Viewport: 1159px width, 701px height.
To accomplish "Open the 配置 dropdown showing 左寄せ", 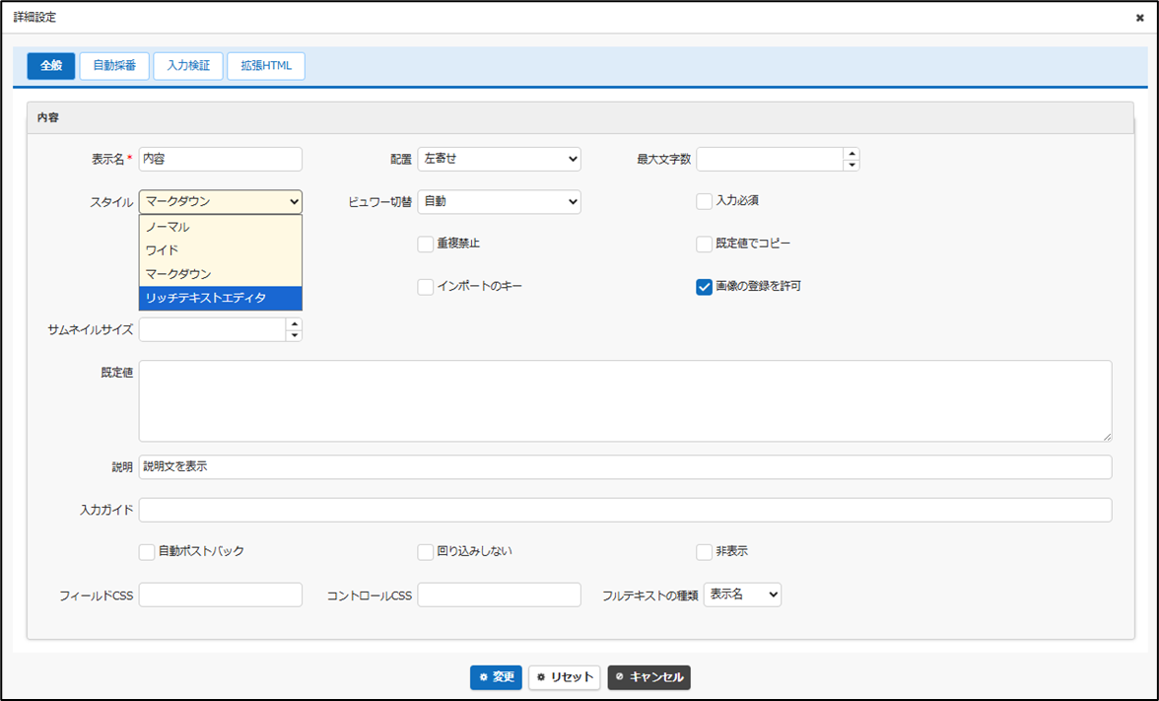I will pyautogui.click(x=499, y=159).
